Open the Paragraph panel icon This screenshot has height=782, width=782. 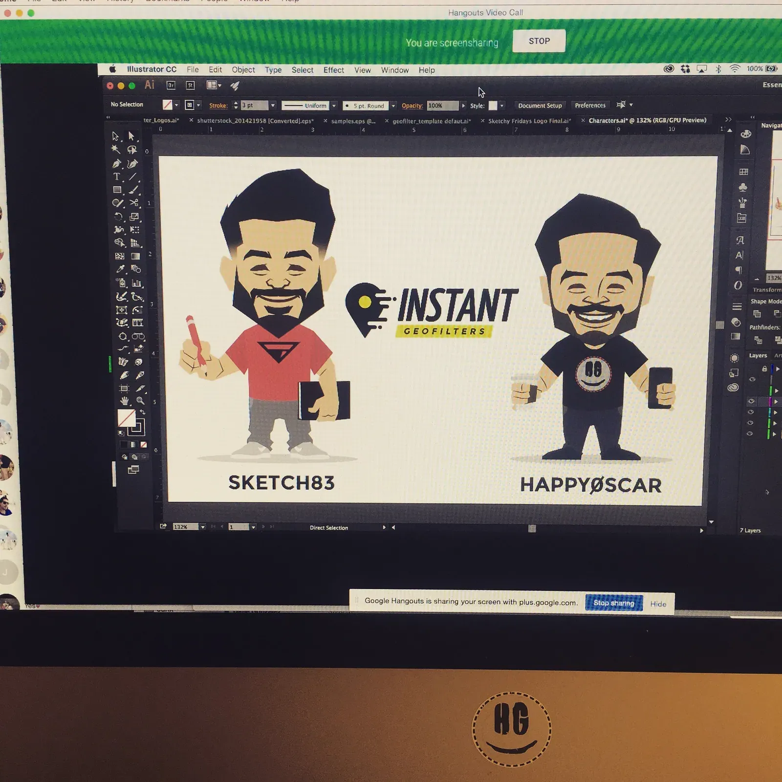click(739, 270)
